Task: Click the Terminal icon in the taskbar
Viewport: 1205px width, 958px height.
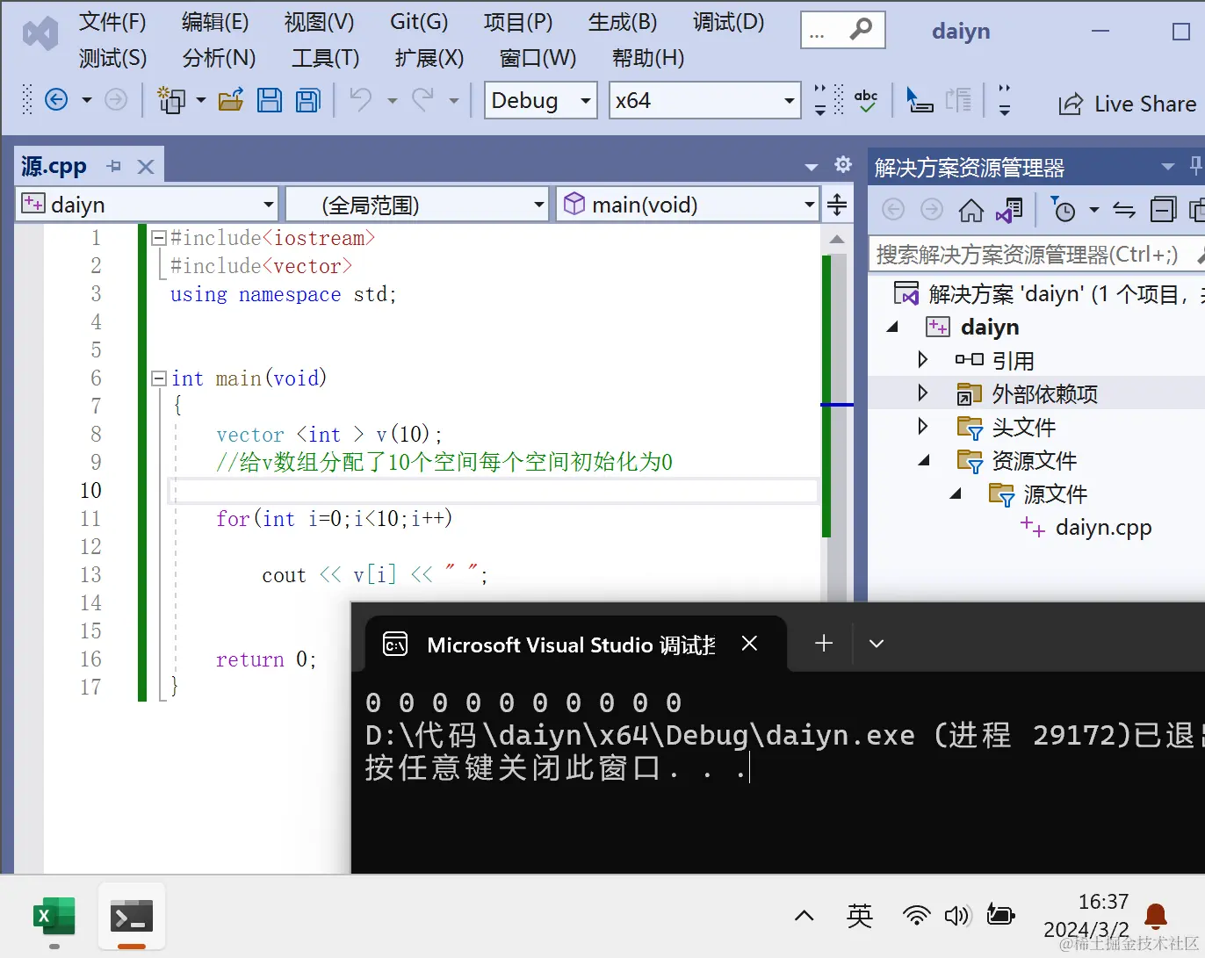Action: [132, 918]
